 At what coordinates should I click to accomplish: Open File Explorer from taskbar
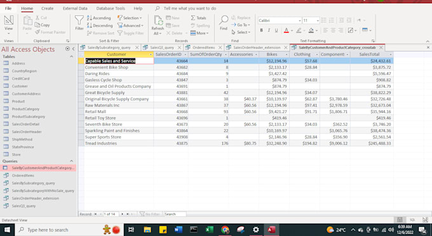click(147, 230)
